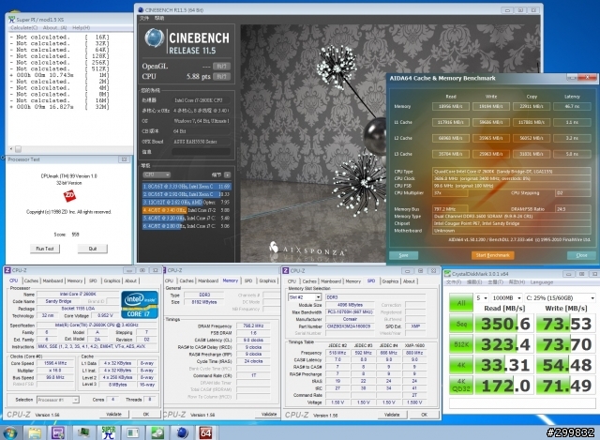600x440 pixels.
Task: Select rank 3 12C/12T AMD Opteron entry
Action: tap(187, 202)
